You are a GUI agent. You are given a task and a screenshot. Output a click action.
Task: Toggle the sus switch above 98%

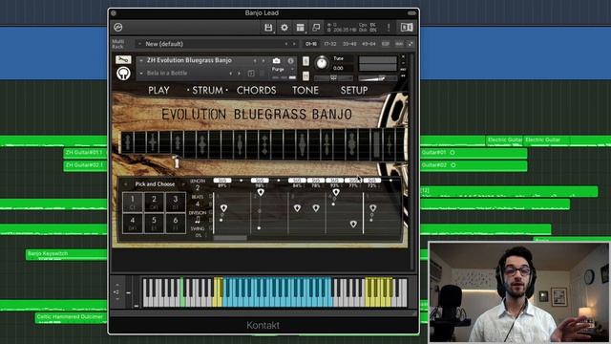point(260,181)
